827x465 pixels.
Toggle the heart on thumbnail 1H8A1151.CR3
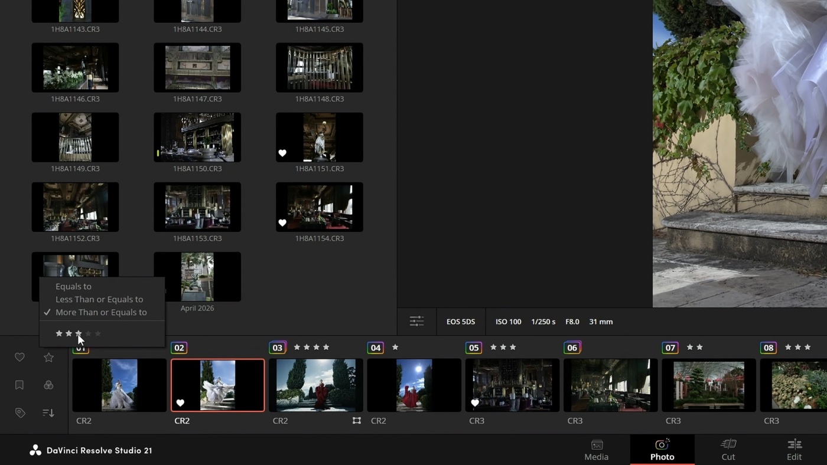tap(282, 153)
